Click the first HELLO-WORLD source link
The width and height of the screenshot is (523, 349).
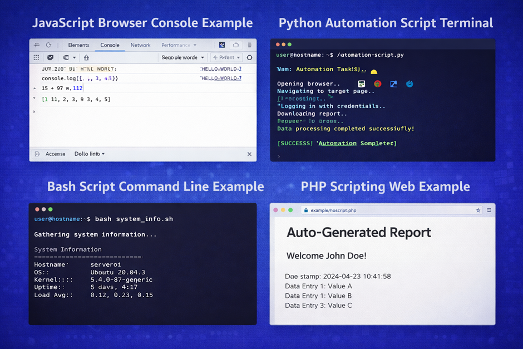221,69
